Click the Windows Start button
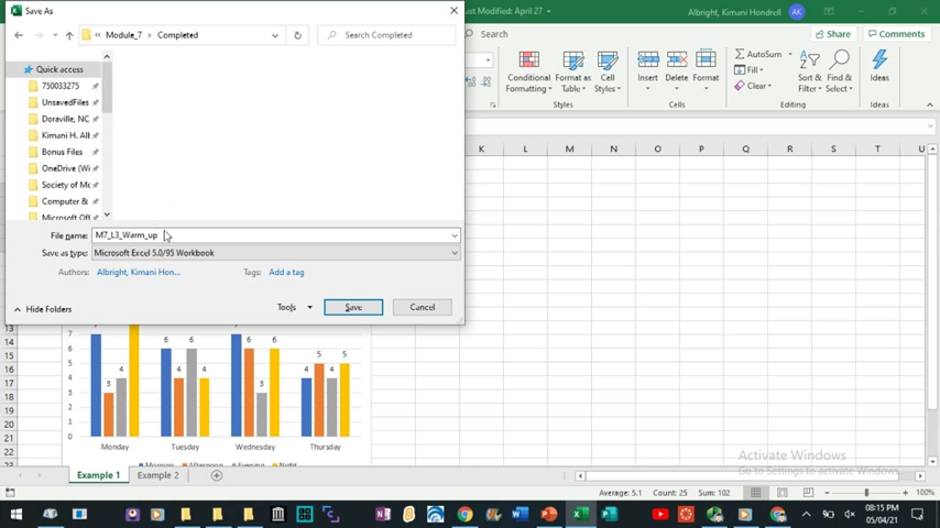This screenshot has height=528, width=940. coord(16,514)
